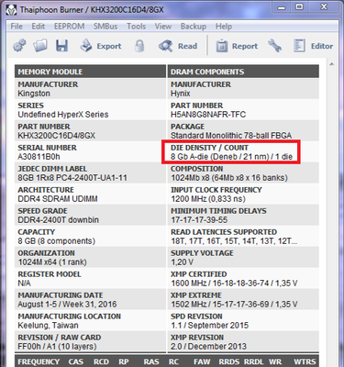Viewport: 344px width, 367px height.
Task: Close the Thaiphoon Burner window
Action: coord(324,6)
